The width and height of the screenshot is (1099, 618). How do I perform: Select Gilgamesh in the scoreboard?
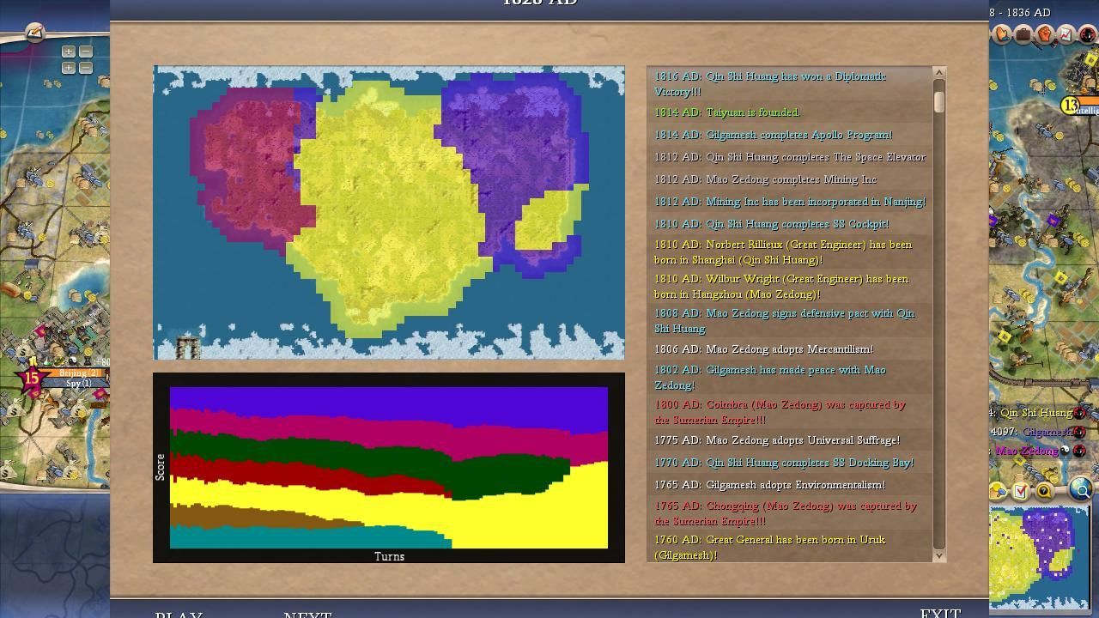(1047, 432)
